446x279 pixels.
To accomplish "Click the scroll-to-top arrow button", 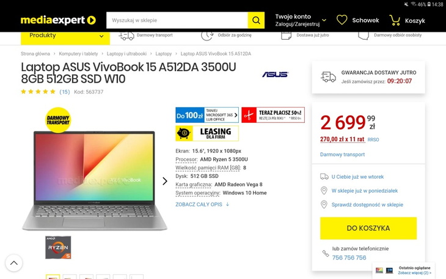I will point(13,263).
